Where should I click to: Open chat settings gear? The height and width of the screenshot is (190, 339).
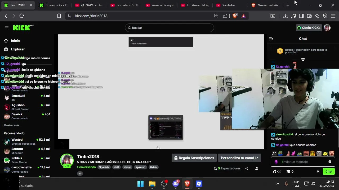pos(318,172)
